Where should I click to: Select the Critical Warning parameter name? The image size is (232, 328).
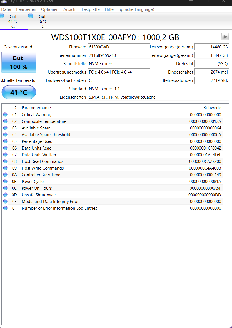point(36,115)
